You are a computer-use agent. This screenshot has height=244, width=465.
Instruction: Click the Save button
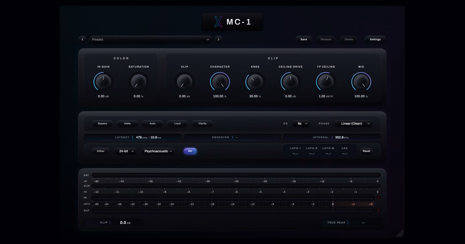click(304, 39)
